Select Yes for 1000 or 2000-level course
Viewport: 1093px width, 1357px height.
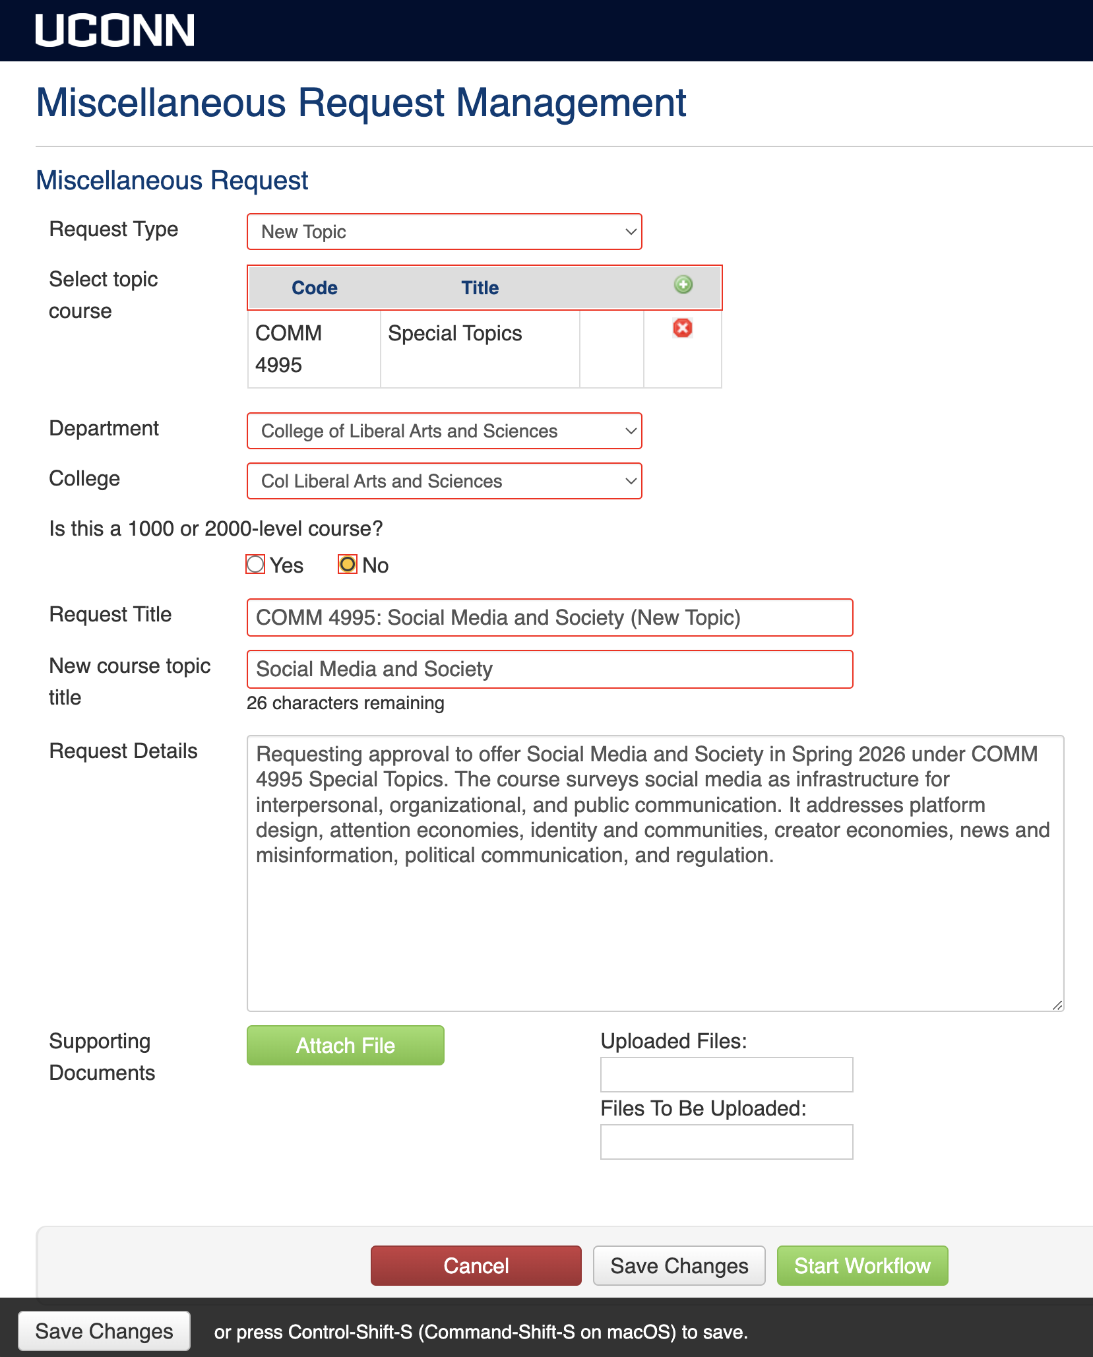pos(255,565)
